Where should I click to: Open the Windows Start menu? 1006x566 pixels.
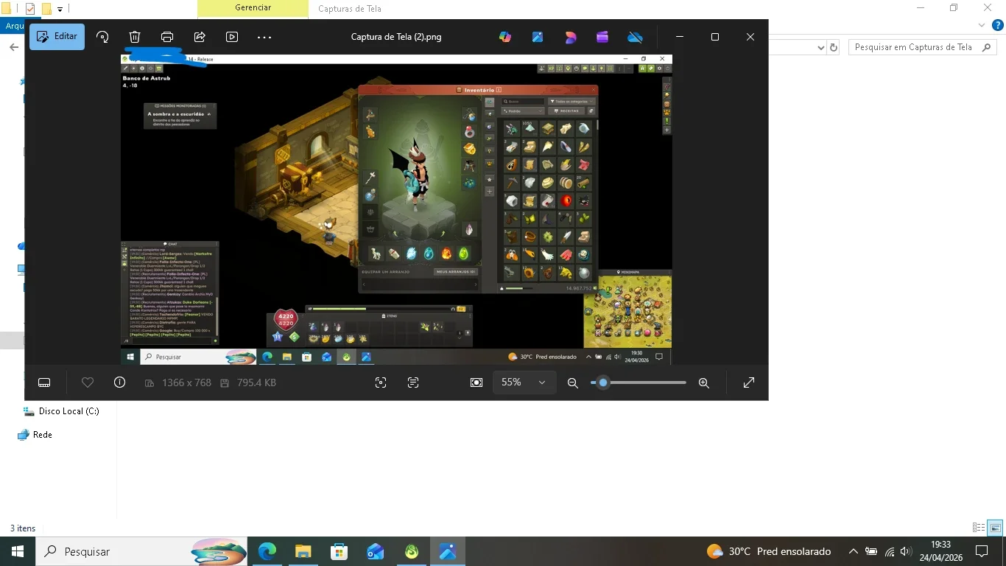click(x=17, y=551)
